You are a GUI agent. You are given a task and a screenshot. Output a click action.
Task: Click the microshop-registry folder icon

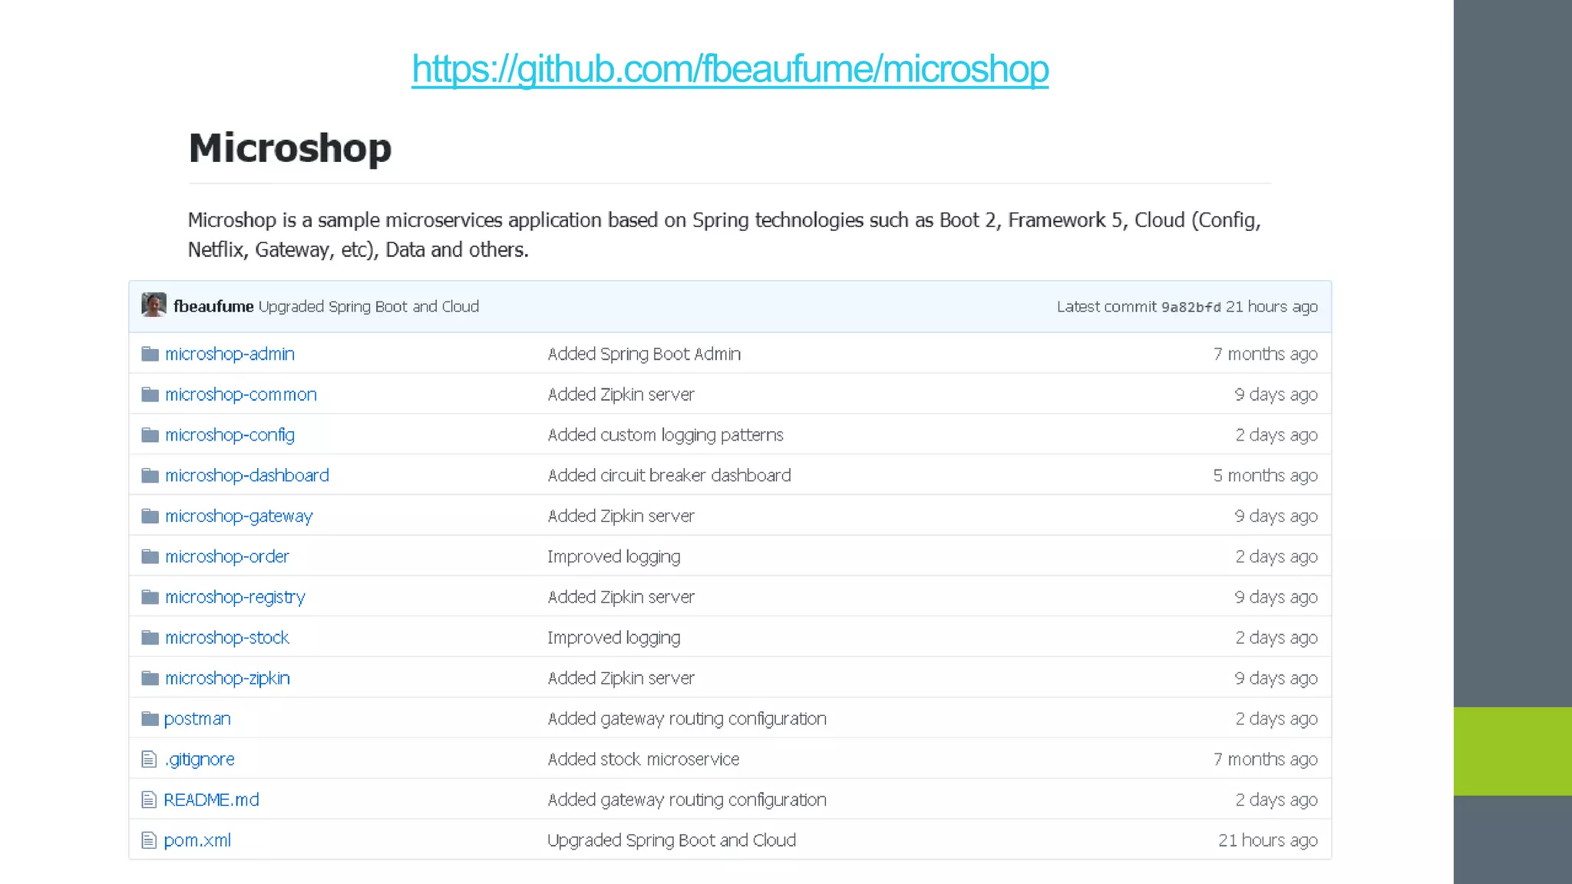tap(150, 597)
